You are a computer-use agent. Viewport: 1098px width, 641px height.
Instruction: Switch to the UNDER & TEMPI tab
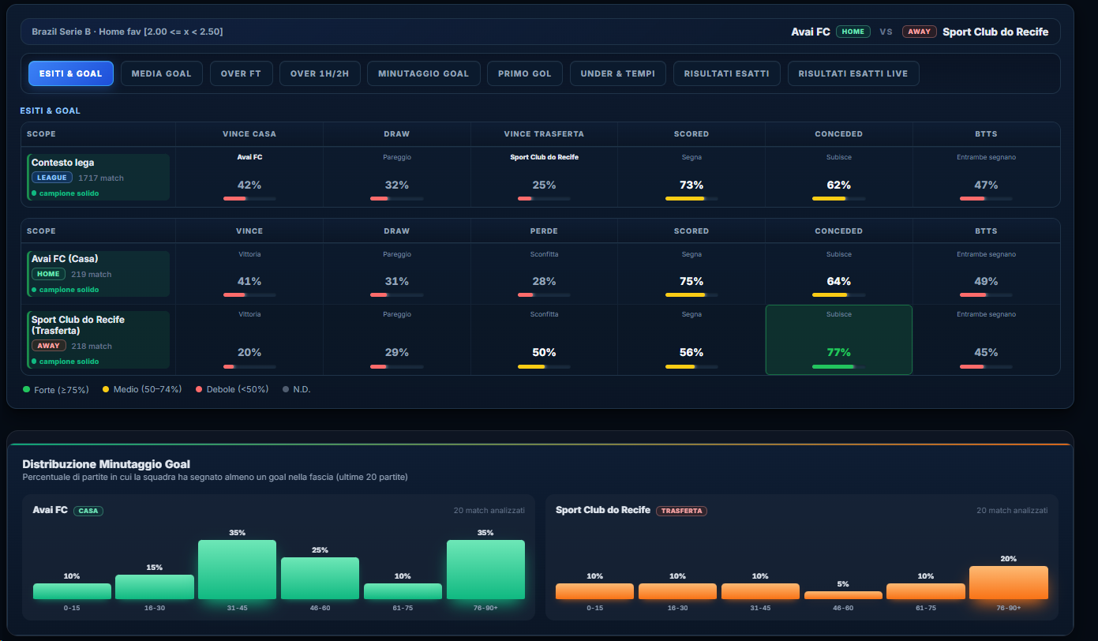coord(618,73)
